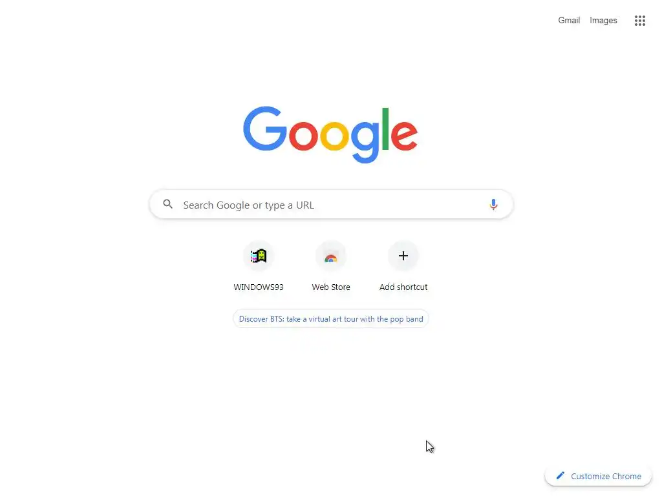Image resolution: width=662 pixels, height=496 pixels.
Task: Focus the Search Google or type a URL box
Action: (331, 205)
